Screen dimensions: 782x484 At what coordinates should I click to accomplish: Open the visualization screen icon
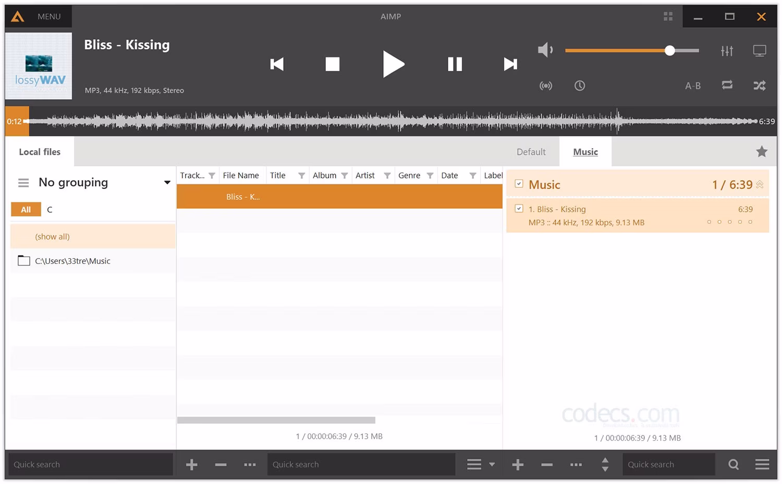pos(760,51)
